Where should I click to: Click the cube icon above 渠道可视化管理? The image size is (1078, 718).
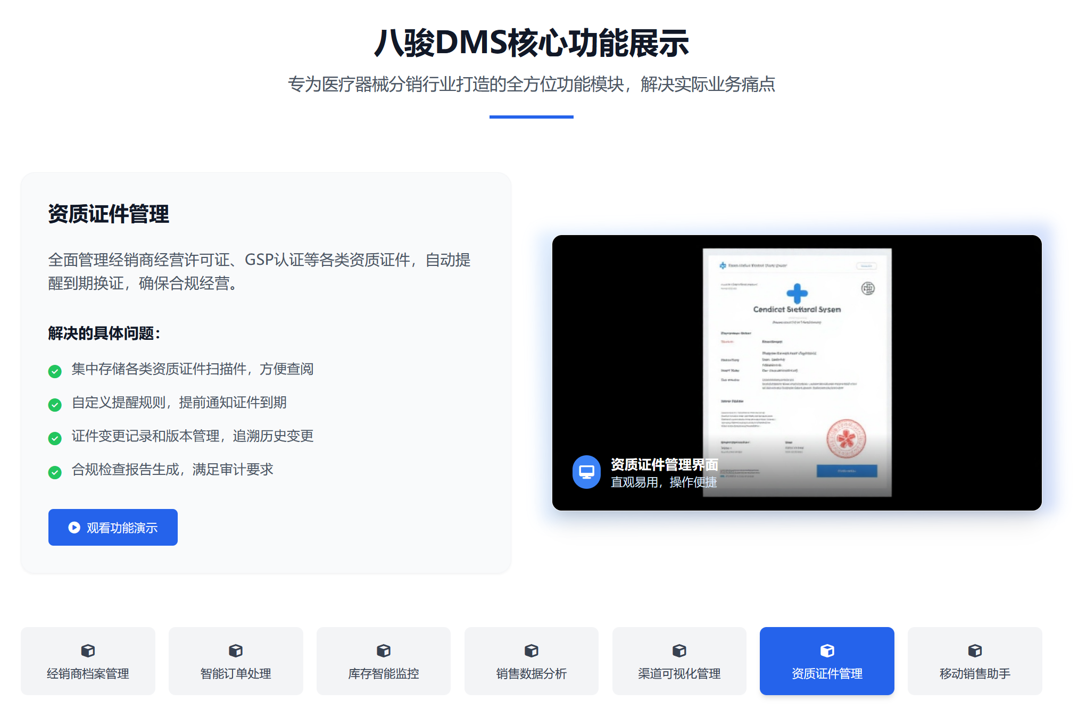[x=679, y=650]
